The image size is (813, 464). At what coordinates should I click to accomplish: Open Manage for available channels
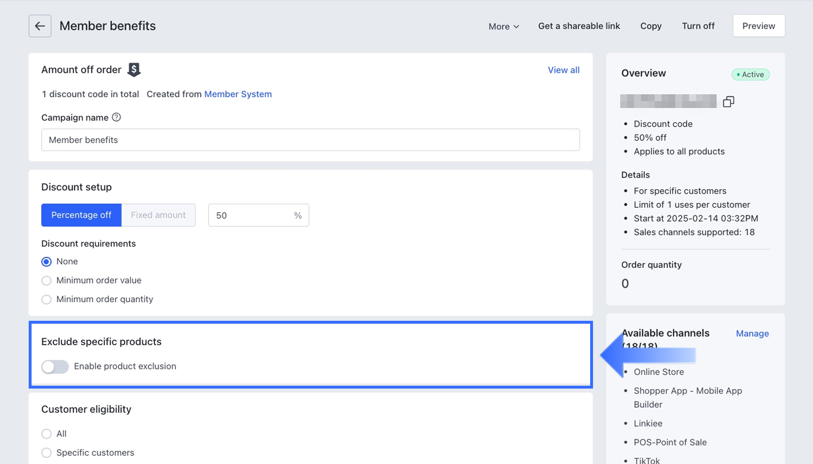752,334
